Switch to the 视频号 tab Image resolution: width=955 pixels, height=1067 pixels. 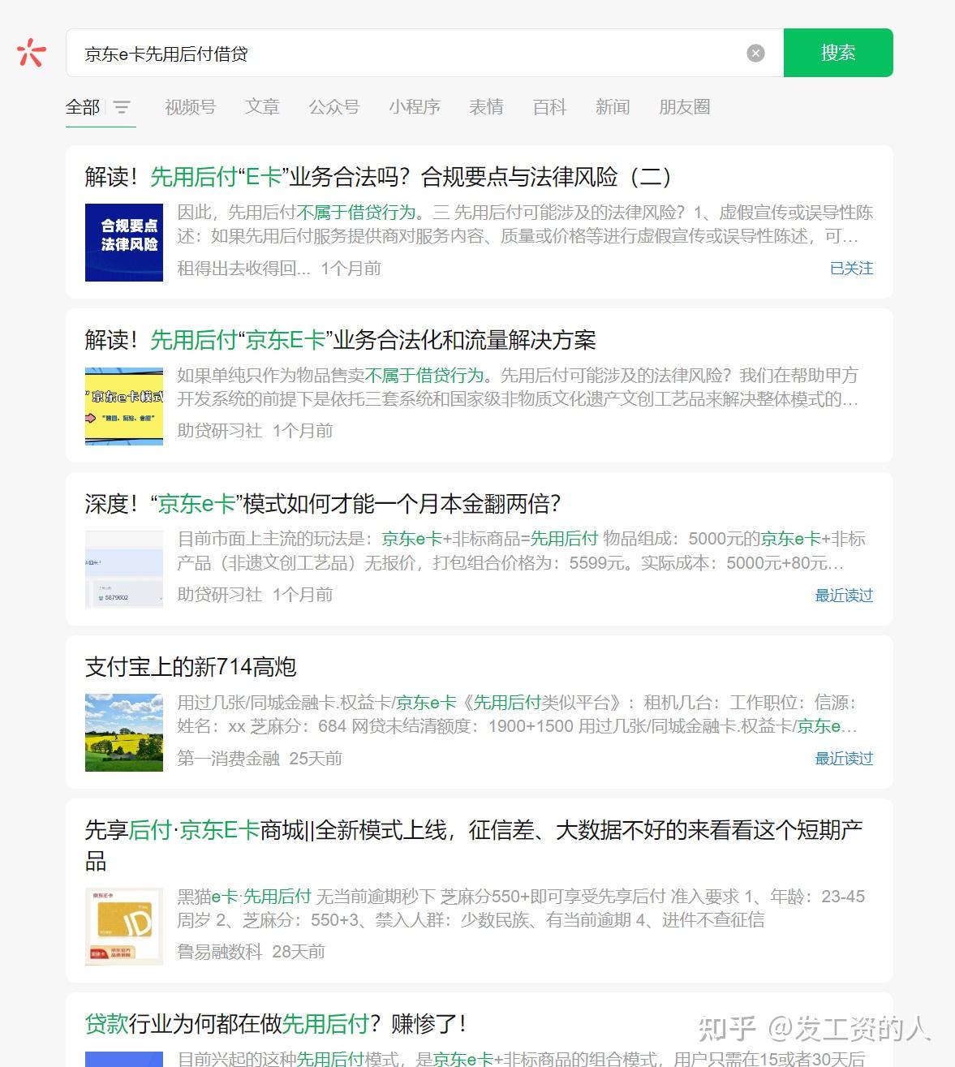point(190,107)
